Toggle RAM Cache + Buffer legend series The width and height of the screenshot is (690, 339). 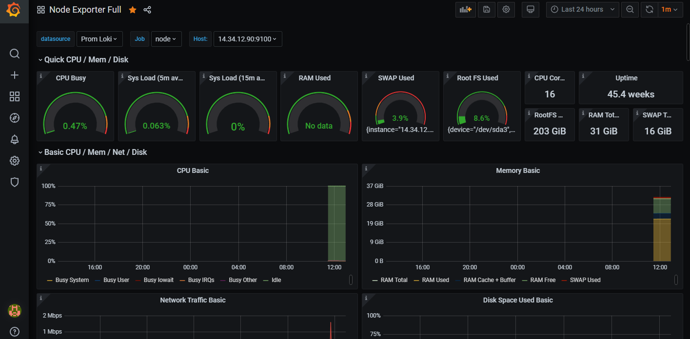point(490,280)
